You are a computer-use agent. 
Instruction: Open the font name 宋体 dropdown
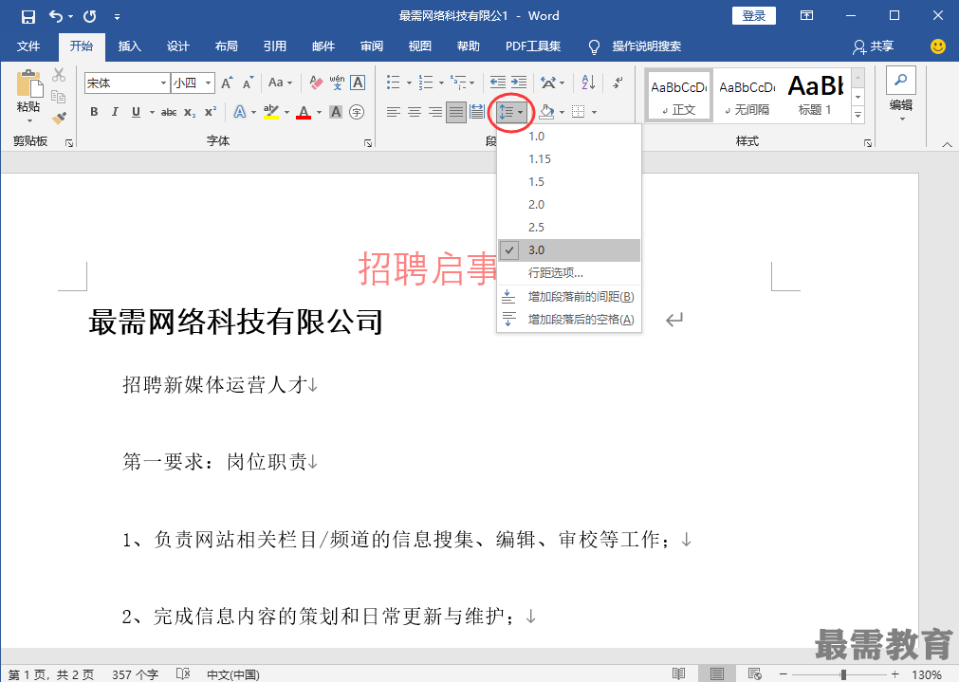[163, 83]
